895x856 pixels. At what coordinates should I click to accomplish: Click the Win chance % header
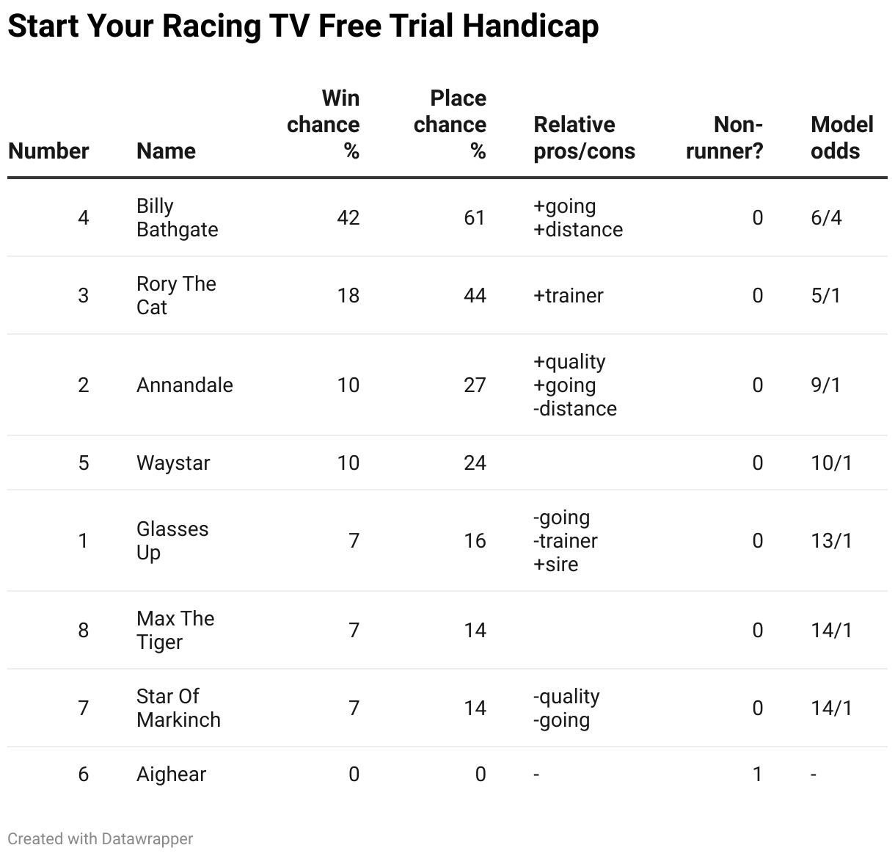point(324,124)
